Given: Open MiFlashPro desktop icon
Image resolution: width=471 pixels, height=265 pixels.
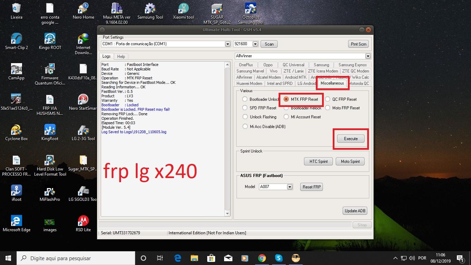Looking at the screenshot, I should tap(50, 194).
